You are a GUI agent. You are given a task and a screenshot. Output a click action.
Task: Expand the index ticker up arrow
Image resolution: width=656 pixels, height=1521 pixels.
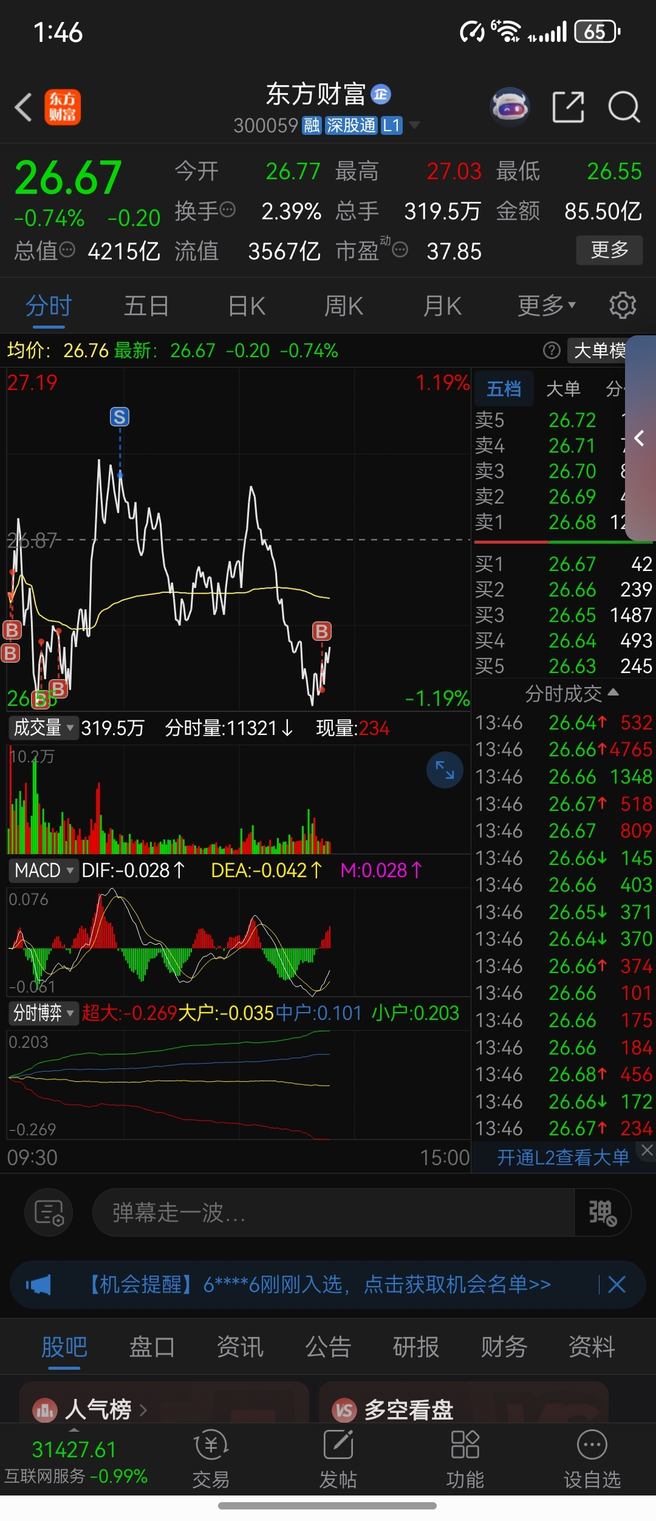tap(74, 1430)
